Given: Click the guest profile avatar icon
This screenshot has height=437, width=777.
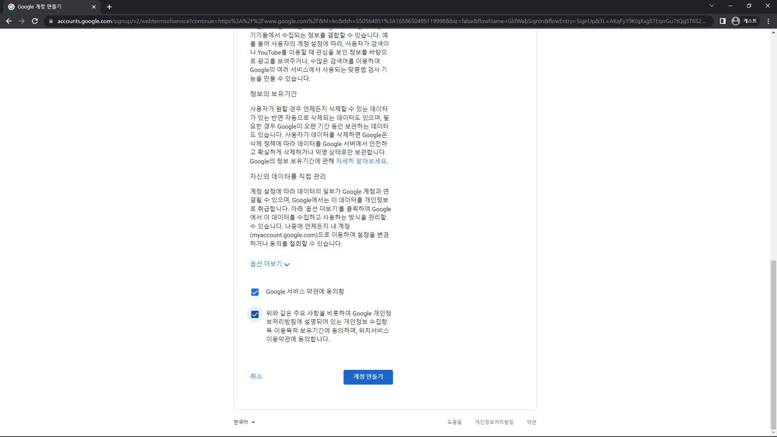Looking at the screenshot, I should pyautogui.click(x=736, y=21).
